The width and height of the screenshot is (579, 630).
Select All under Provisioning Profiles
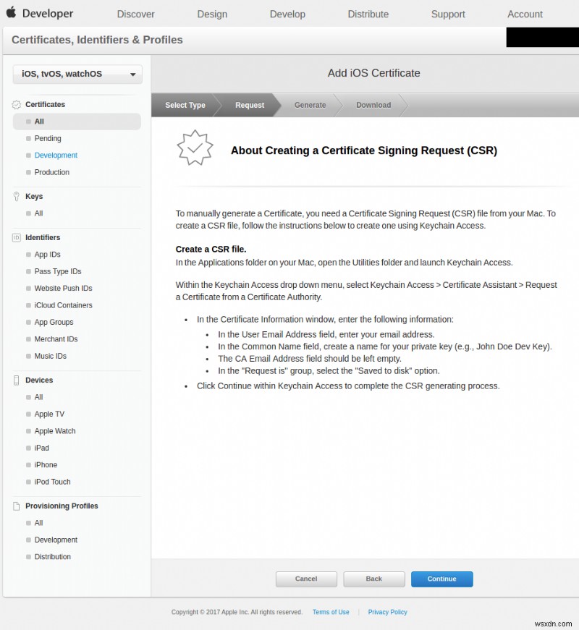click(x=38, y=523)
